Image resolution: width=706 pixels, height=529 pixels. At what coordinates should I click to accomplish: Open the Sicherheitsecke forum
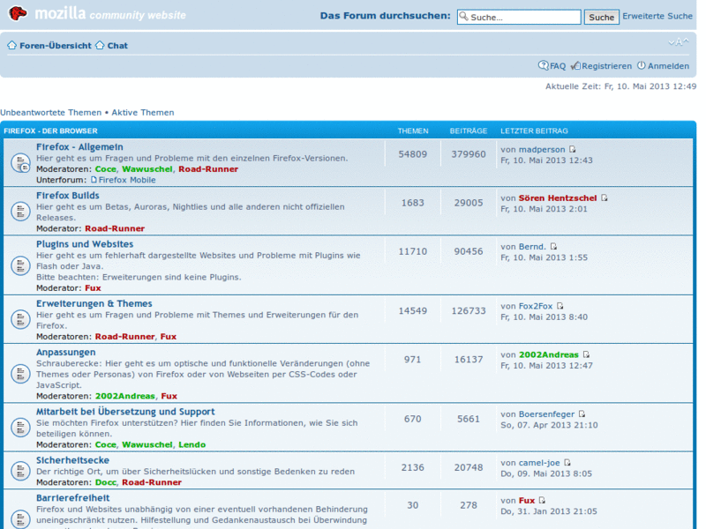point(73,460)
